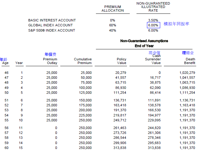Screen dimensions: 198x152
Task: Click age 46 in the first row
Action: (x=6, y=73)
